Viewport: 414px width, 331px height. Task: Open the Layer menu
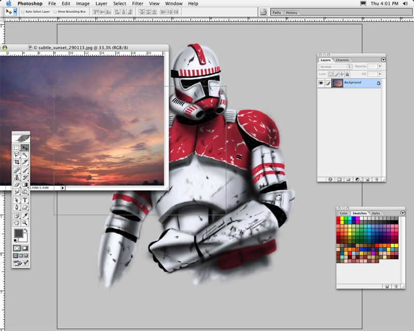tap(101, 4)
